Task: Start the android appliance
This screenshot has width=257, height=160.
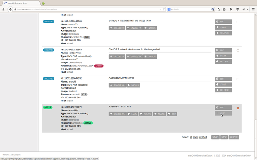Action: point(224,85)
